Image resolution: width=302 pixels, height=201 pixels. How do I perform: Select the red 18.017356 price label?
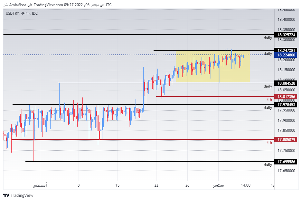pyautogui.click(x=286, y=97)
